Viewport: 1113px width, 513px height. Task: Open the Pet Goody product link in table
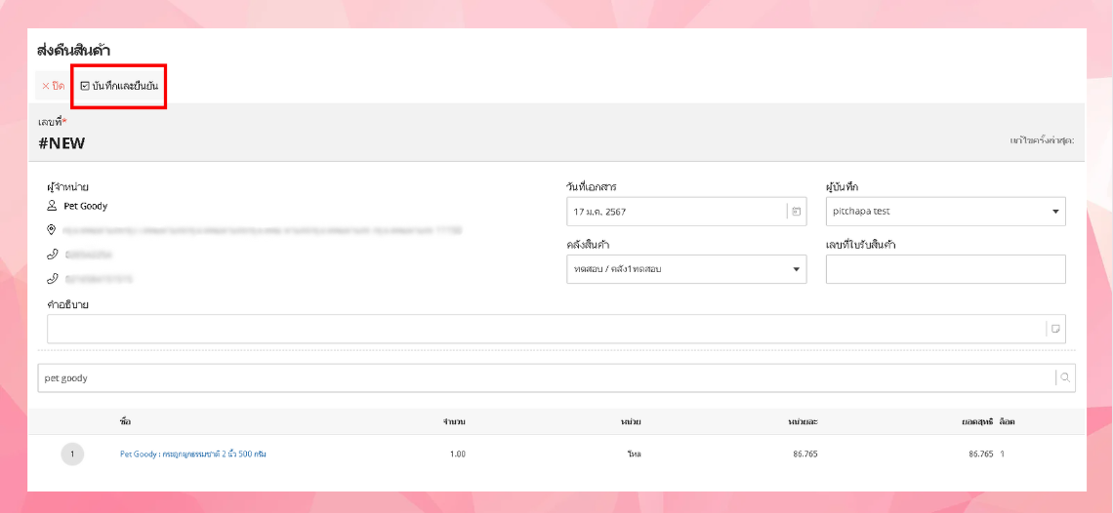tap(192, 454)
